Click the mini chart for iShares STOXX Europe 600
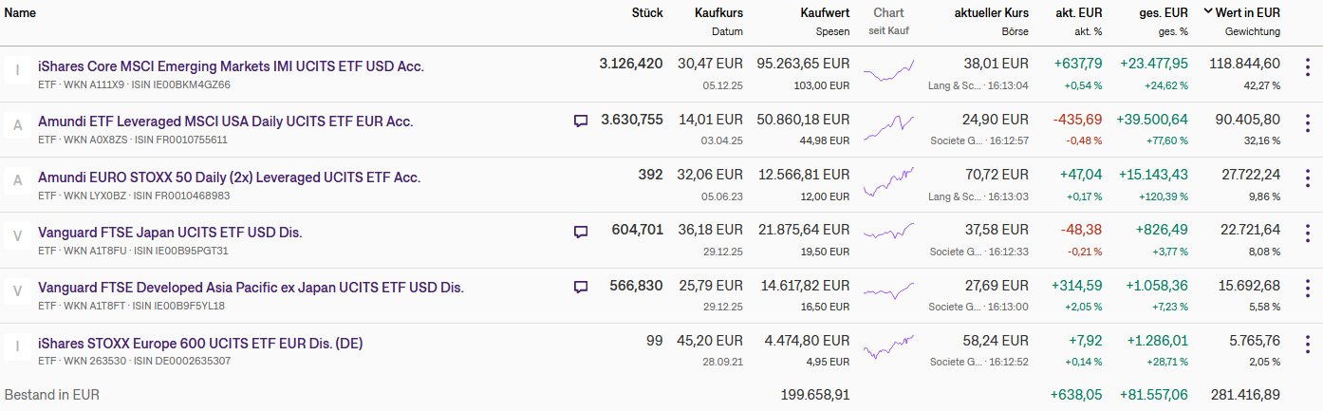Screen dimensions: 1323x411 [x=888, y=347]
